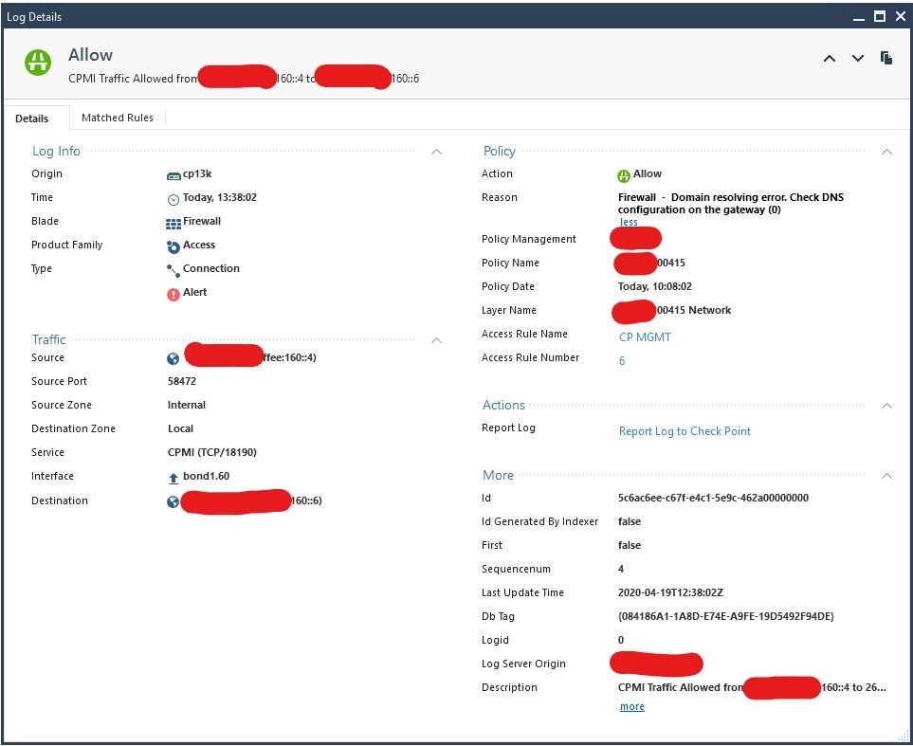Switch to the Matched Rules tab
This screenshot has height=746, width=913.
pos(118,118)
